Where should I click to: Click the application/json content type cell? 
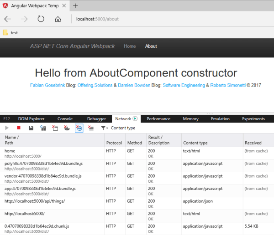[198, 201]
